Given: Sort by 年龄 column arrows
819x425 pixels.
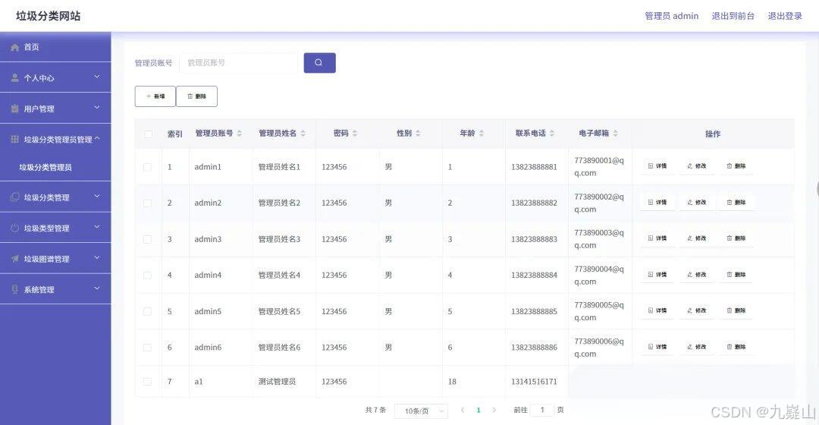Looking at the screenshot, I should tap(482, 134).
